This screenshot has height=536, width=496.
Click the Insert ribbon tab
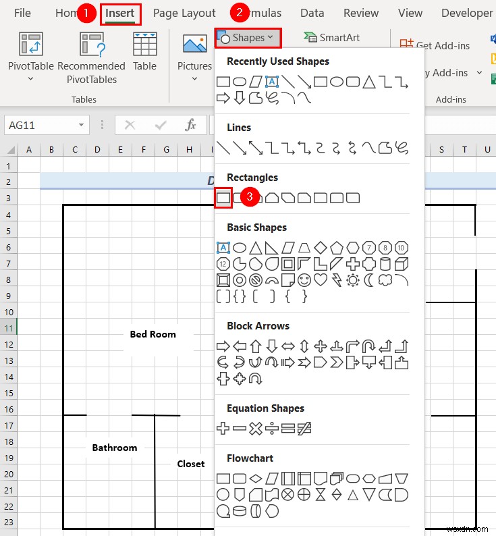pos(120,13)
